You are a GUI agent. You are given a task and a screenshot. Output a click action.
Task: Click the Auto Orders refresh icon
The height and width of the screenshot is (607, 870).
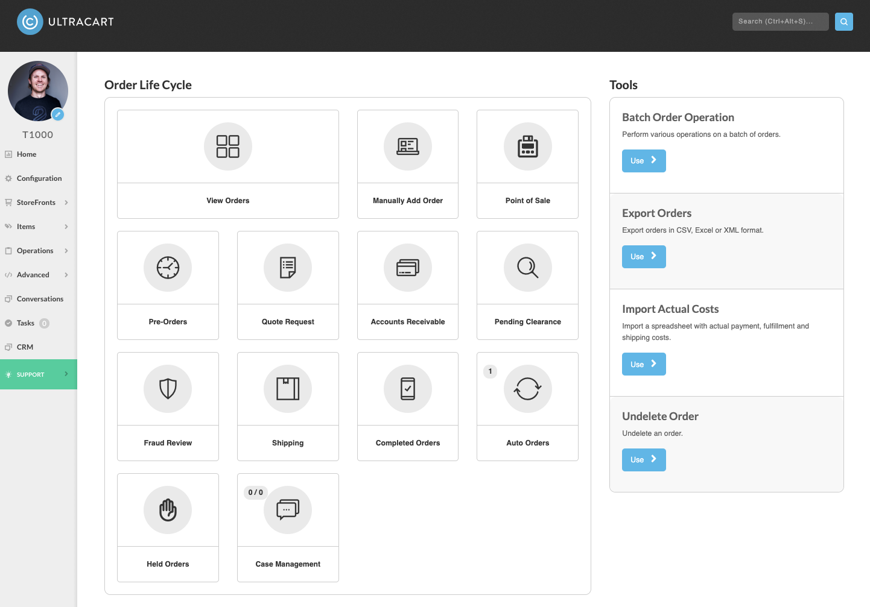(x=528, y=389)
